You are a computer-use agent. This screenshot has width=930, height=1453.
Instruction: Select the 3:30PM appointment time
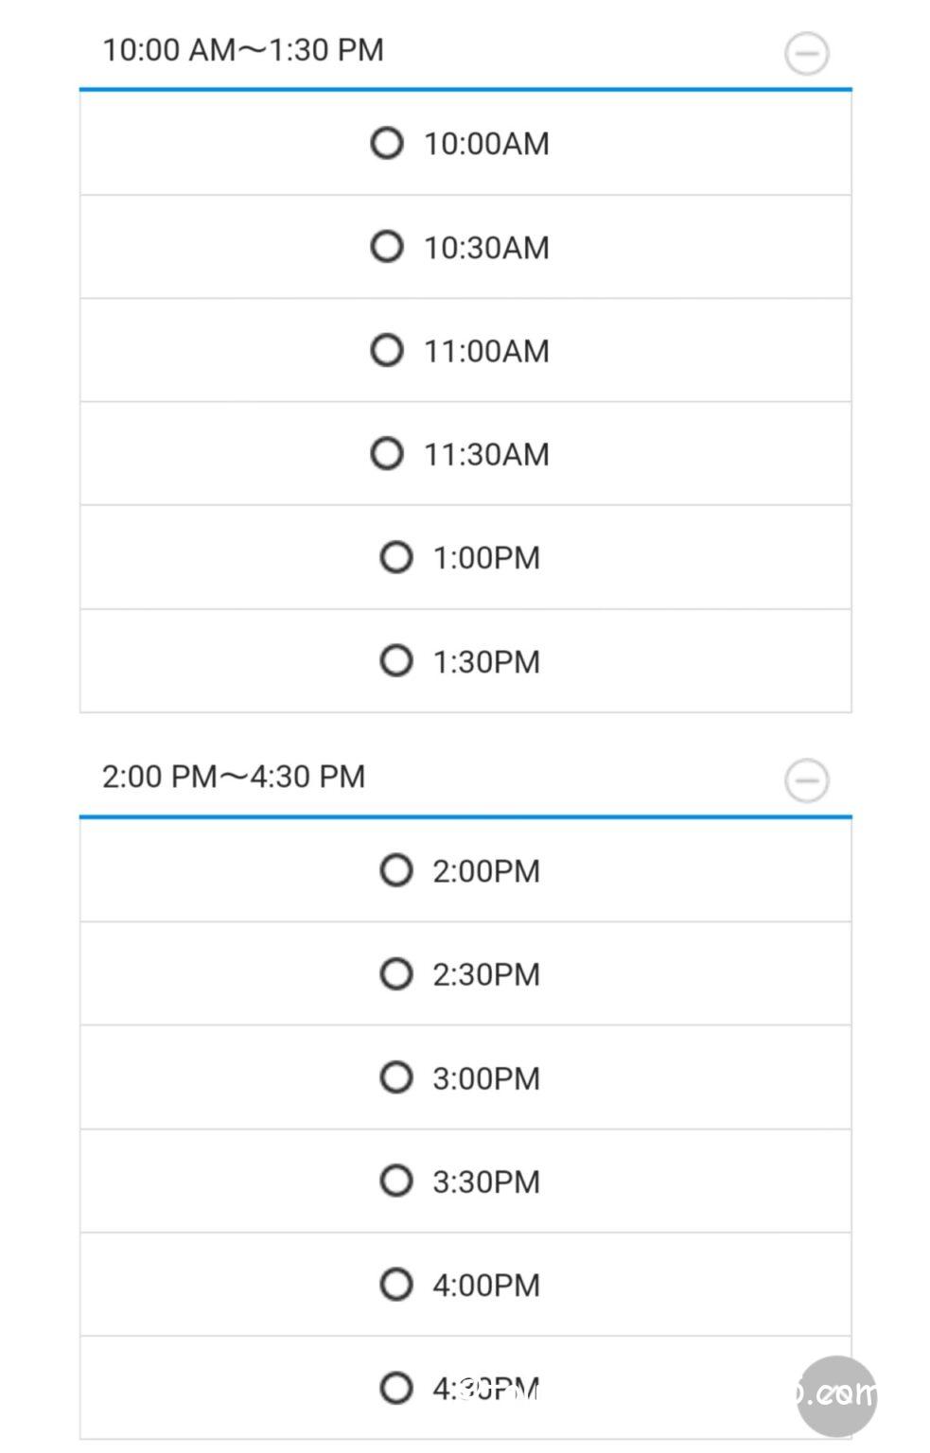pos(396,1181)
